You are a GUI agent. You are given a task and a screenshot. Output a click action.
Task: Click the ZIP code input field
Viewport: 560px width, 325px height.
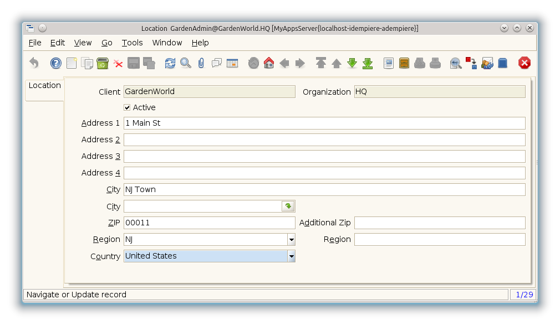[x=209, y=223]
